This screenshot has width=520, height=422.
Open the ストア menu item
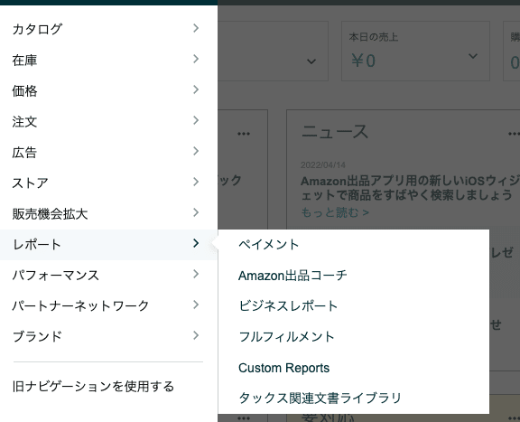click(x=108, y=183)
